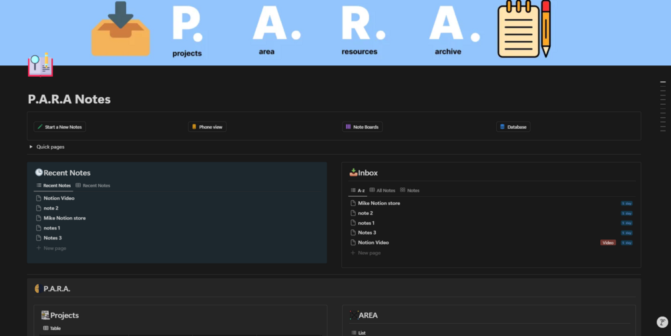Click page icon of Notes 3 in Recent Notes
671x336 pixels.
[39, 238]
